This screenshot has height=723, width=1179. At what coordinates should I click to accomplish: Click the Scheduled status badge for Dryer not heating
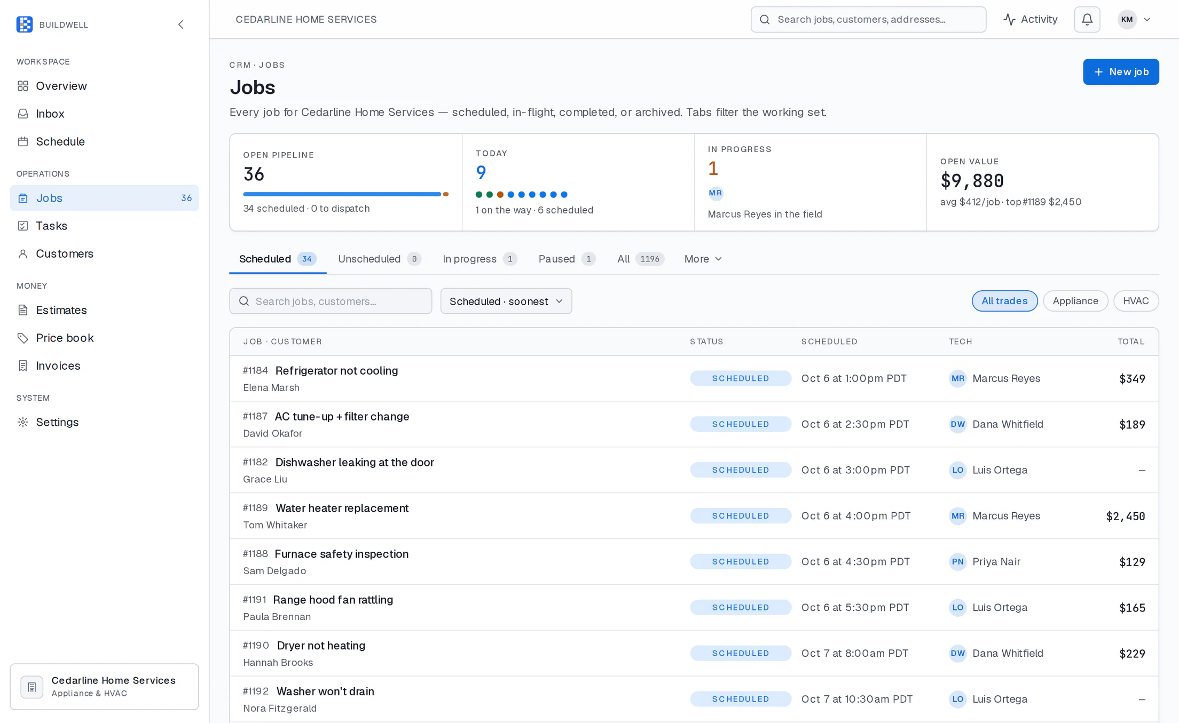pyautogui.click(x=740, y=653)
